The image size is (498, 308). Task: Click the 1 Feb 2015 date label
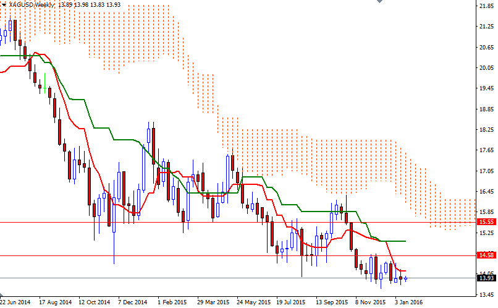pos(172,302)
